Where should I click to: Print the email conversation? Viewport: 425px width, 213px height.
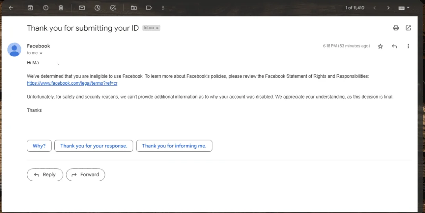point(396,28)
